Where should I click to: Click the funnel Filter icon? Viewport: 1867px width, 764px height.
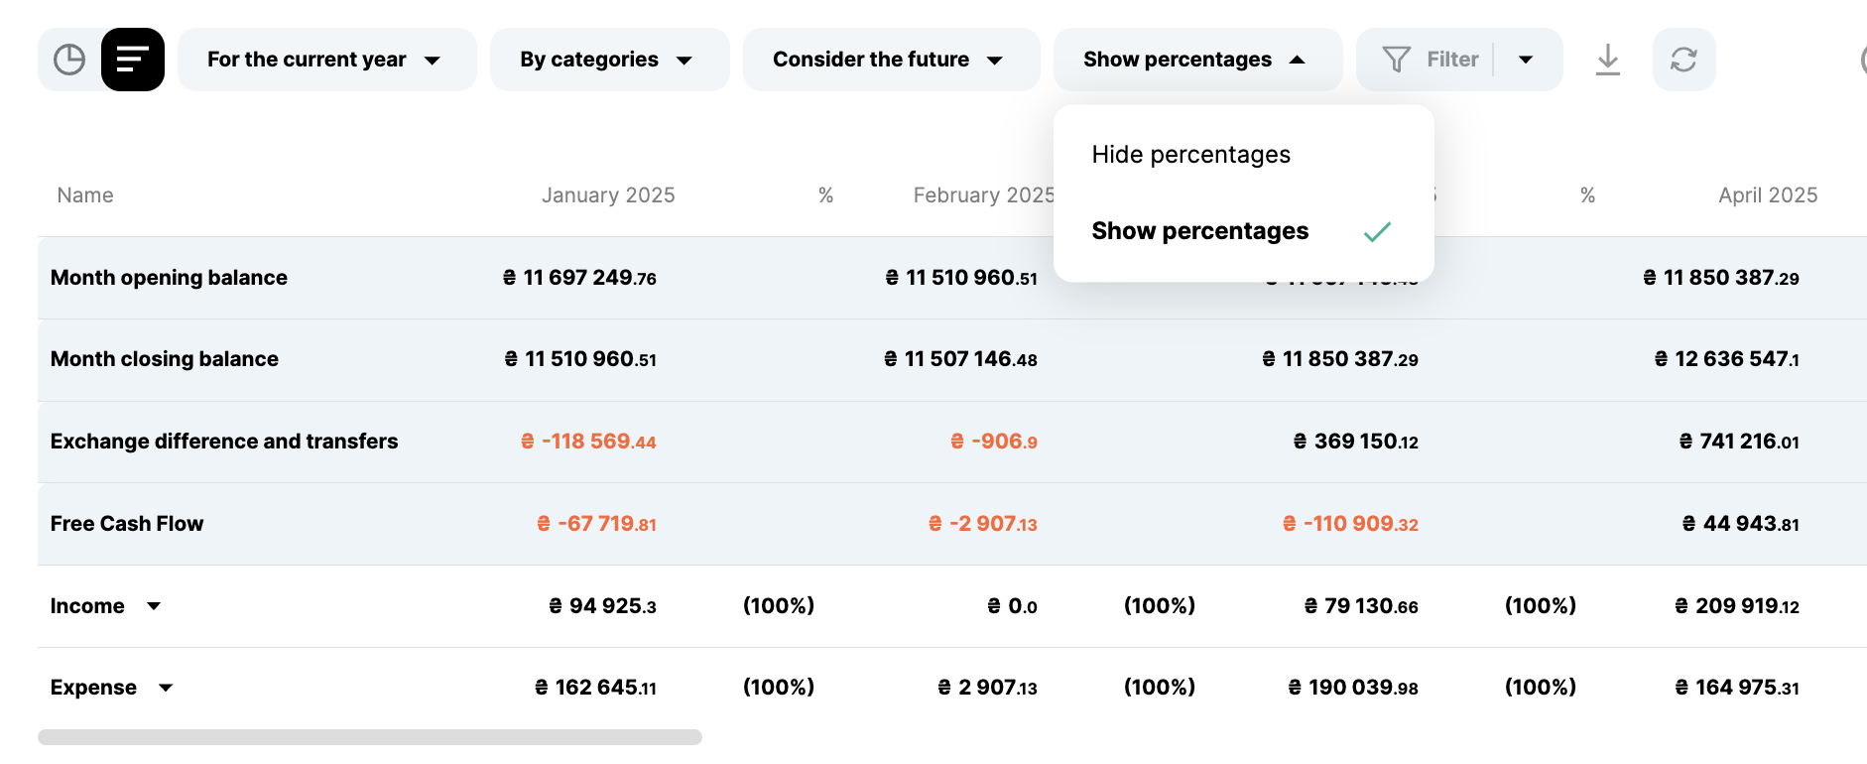pos(1396,60)
